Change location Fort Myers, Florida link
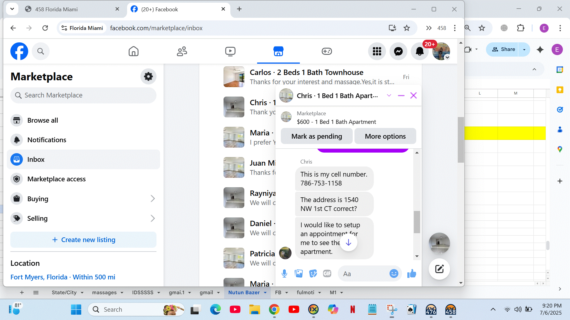Screen dimensions: 570x320 pyautogui.click(x=63, y=277)
